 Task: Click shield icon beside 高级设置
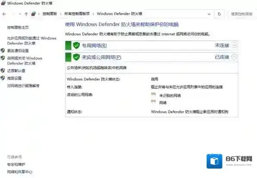(3, 78)
